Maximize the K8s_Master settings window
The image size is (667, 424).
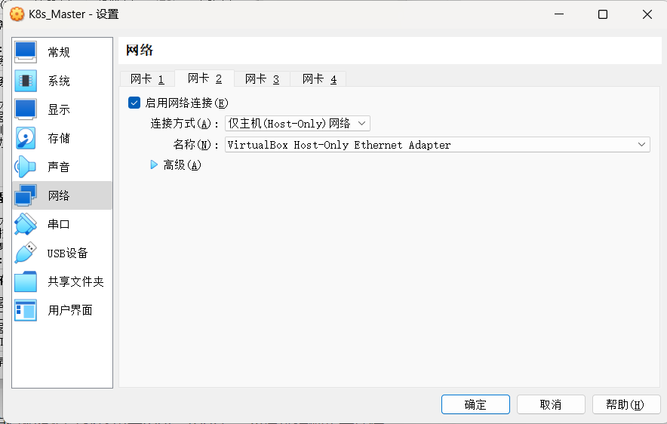pyautogui.click(x=603, y=14)
